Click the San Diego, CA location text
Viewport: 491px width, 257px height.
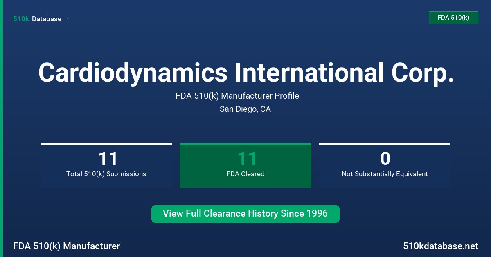245,109
